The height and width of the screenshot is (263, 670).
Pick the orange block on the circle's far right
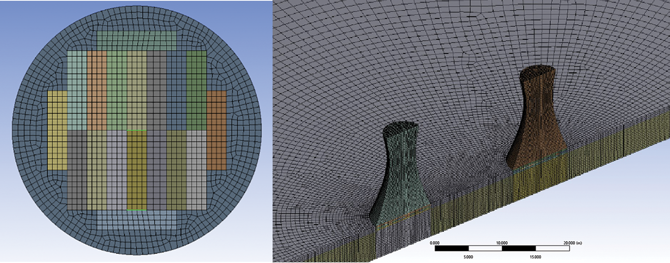pyautogui.click(x=216, y=131)
